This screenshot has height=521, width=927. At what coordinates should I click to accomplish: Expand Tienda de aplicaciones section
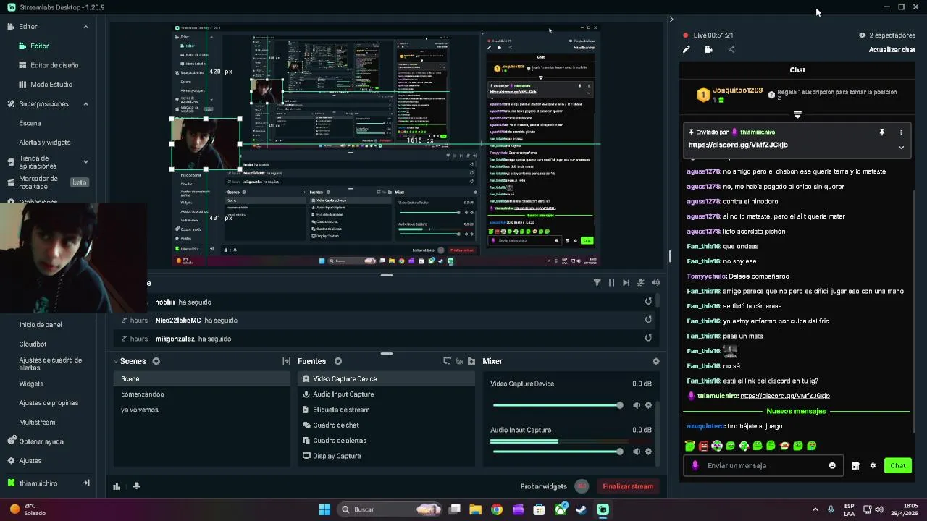(x=85, y=162)
